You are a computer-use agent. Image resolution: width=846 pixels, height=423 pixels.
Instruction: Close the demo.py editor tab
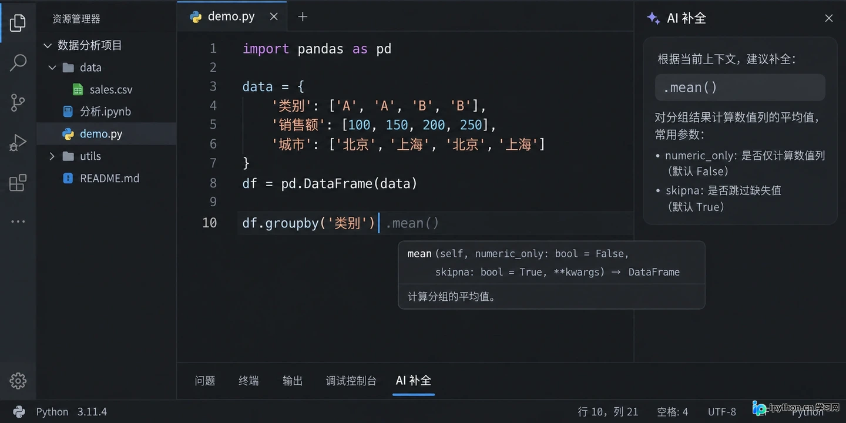274,16
